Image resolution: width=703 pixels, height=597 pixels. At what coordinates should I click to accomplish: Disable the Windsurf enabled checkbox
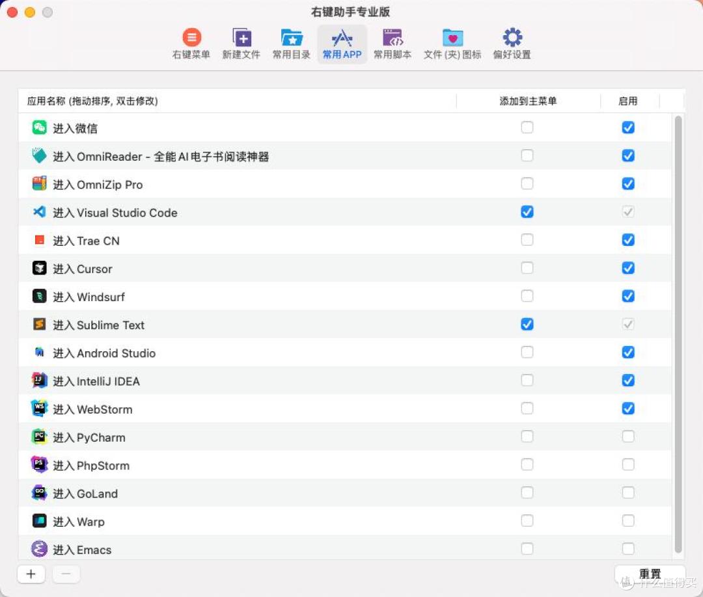pyautogui.click(x=628, y=296)
